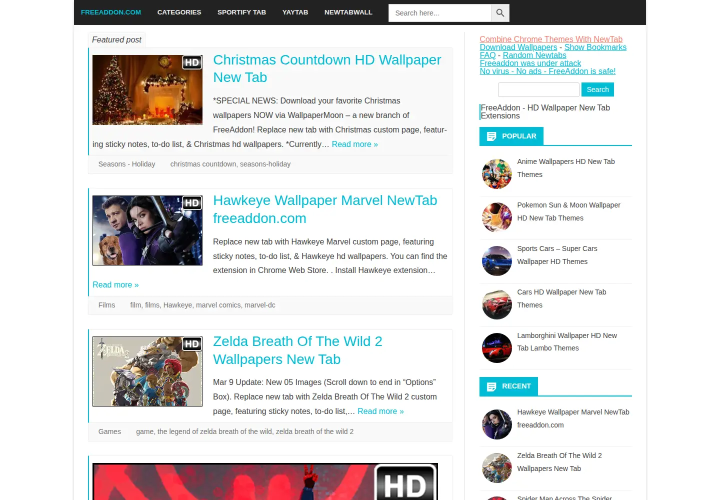Click the magnifier search button in navbar
Image resolution: width=720 pixels, height=500 pixels.
500,13
